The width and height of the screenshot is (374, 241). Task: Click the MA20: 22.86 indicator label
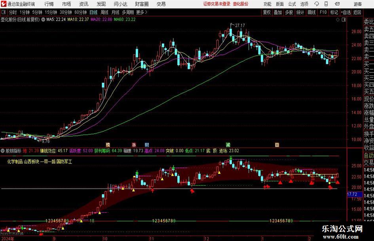tap(101, 19)
